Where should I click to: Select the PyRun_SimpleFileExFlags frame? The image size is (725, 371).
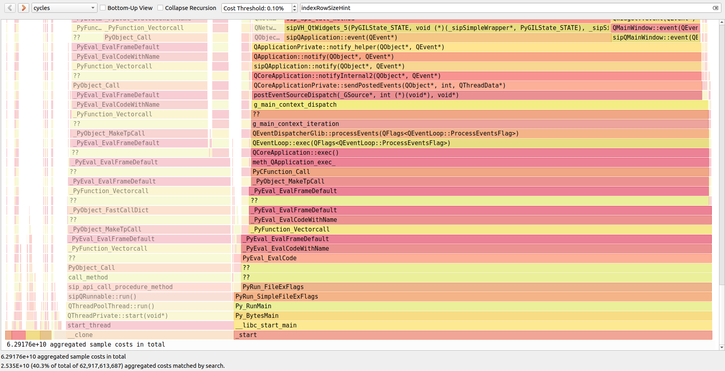click(473, 297)
